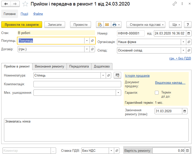The image size is (192, 154).
Task: Open the Події section link
Action: pos(24,14)
